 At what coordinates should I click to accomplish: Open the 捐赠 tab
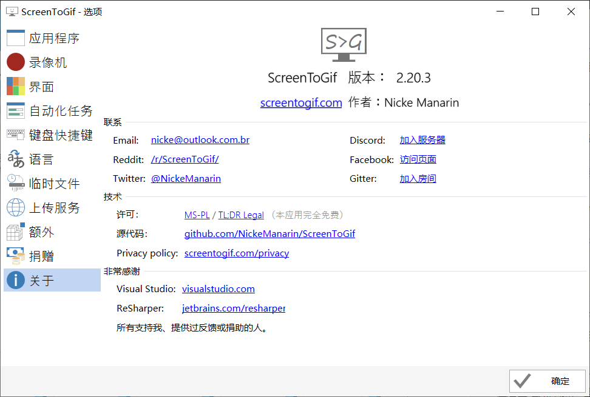coord(52,256)
